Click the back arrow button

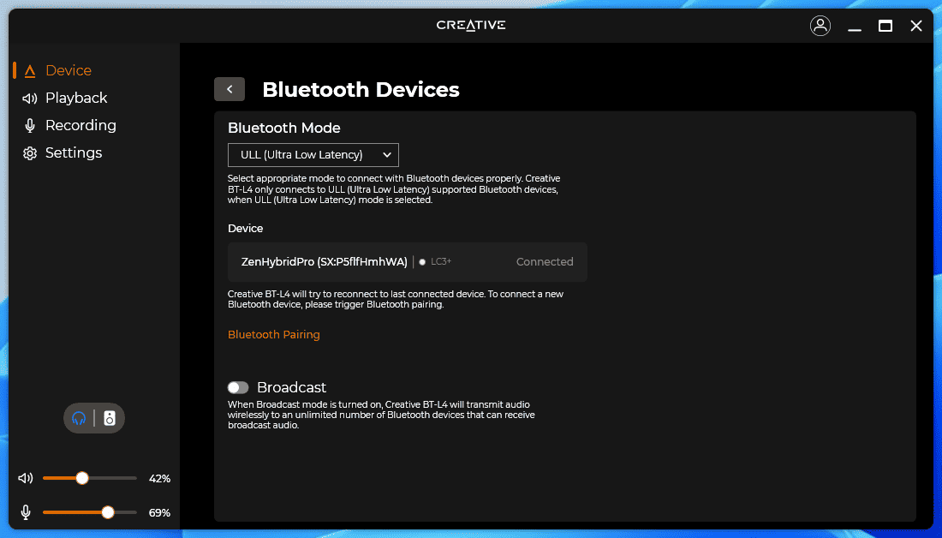[x=230, y=89]
